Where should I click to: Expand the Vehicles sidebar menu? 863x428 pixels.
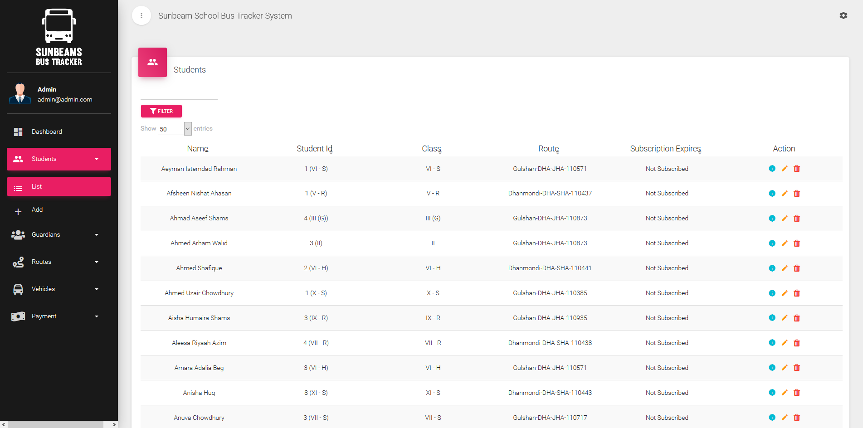tap(59, 289)
